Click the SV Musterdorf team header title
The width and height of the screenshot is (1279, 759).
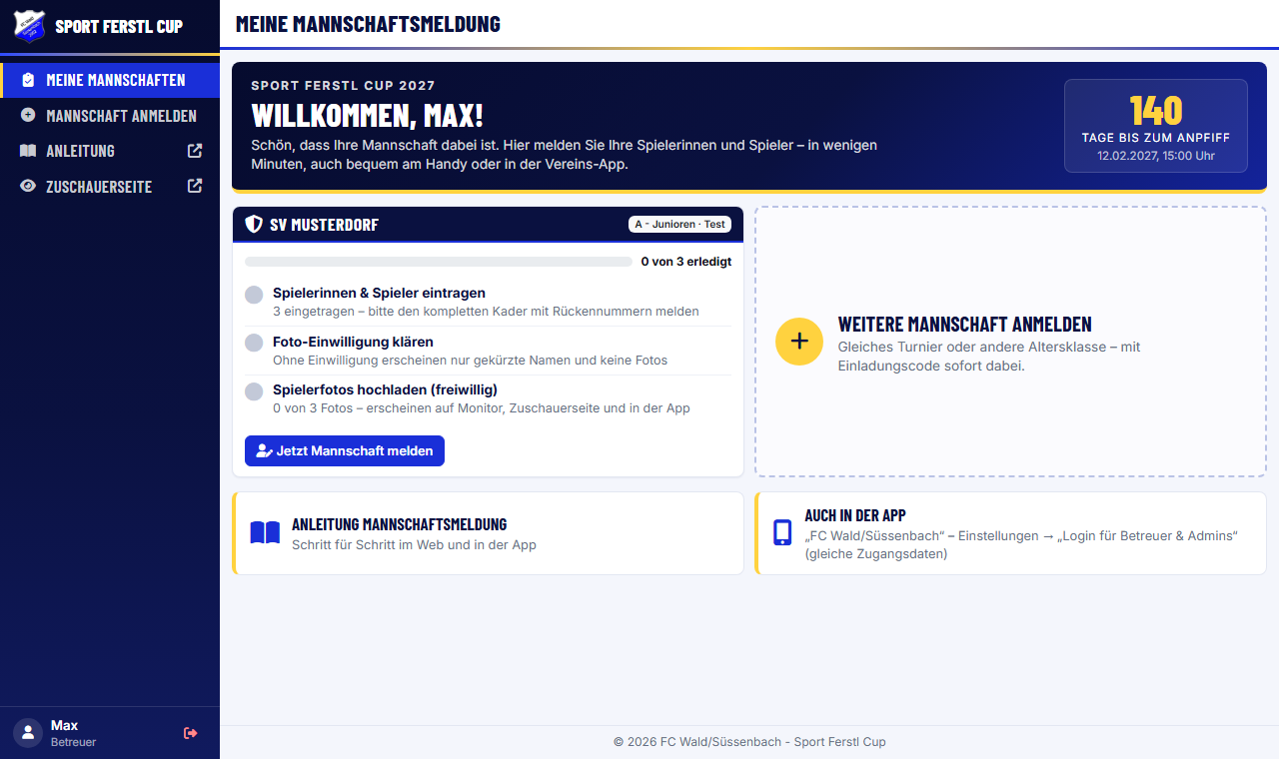[x=324, y=225]
